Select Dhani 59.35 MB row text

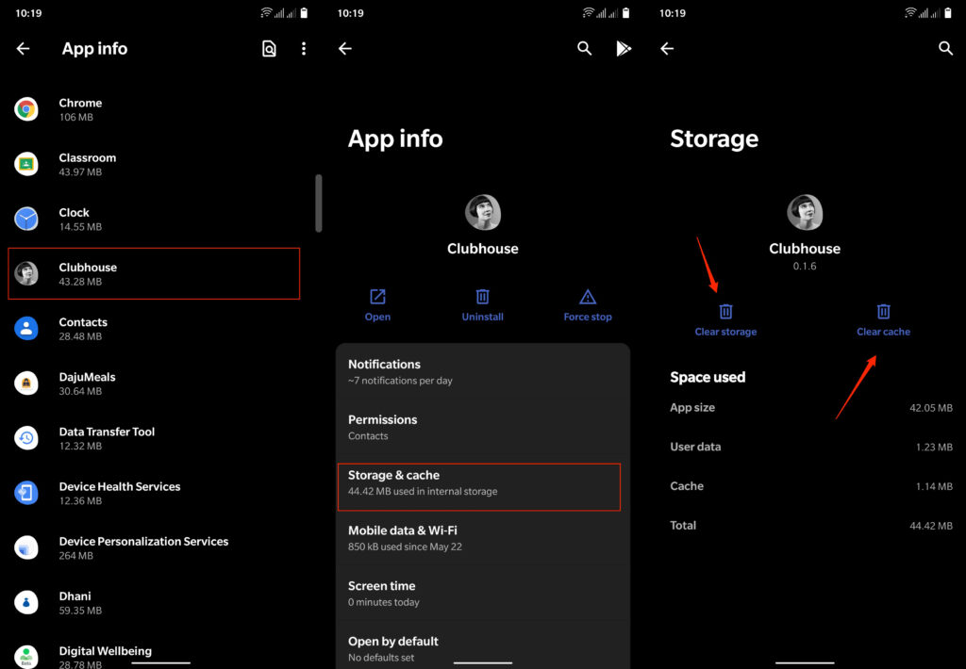click(81, 602)
